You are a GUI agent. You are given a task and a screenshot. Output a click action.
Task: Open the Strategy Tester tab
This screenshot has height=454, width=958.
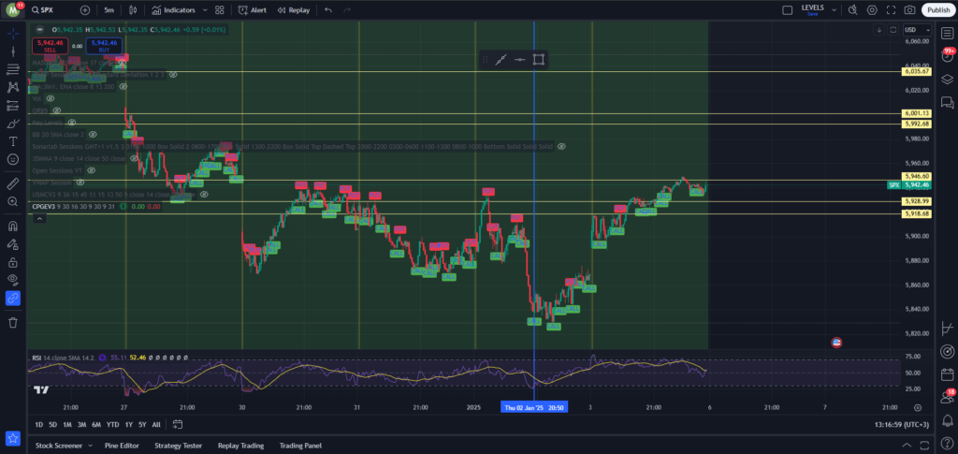178,447
